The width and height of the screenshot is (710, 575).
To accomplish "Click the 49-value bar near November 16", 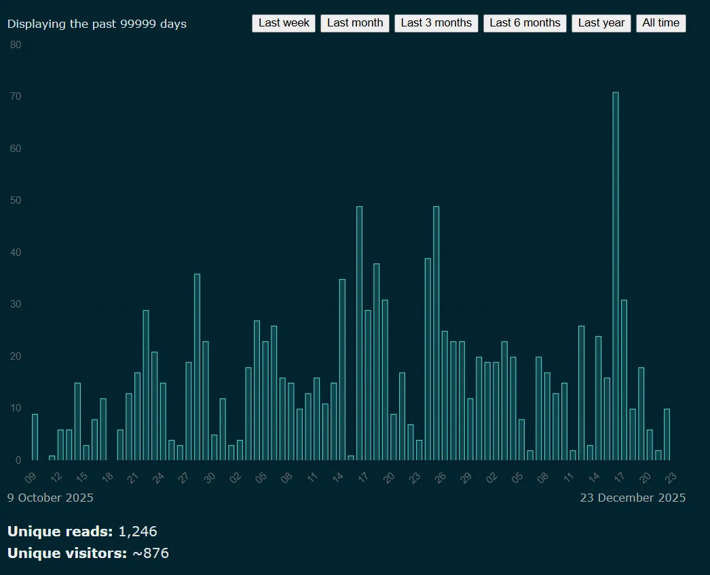I will (x=358, y=333).
